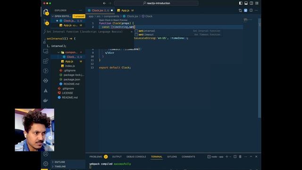Open the LICENSE file
This screenshot has width=302, height=170.
point(68,93)
